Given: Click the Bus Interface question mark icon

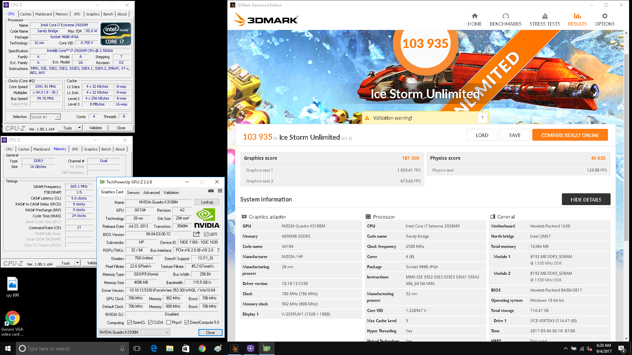Looking at the screenshot, I should 218,250.
